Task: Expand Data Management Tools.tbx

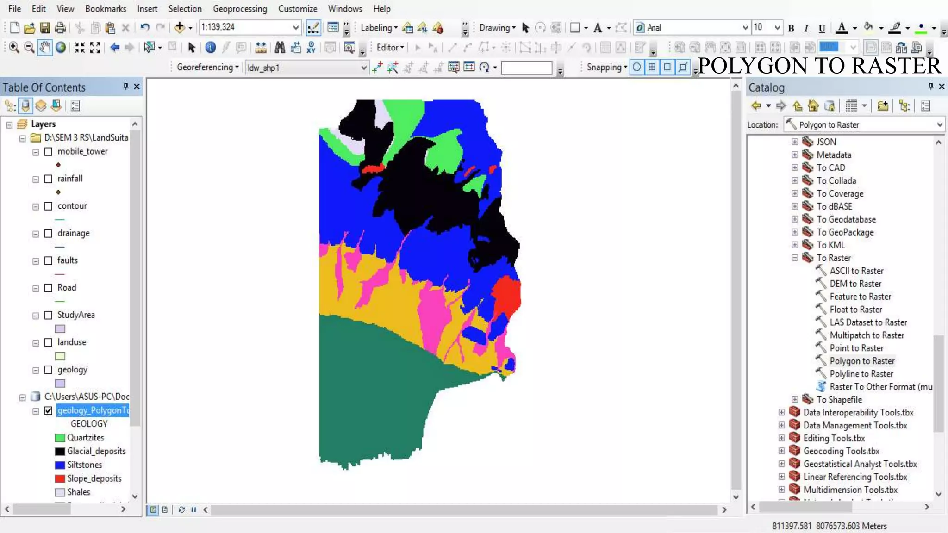Action: (x=782, y=425)
